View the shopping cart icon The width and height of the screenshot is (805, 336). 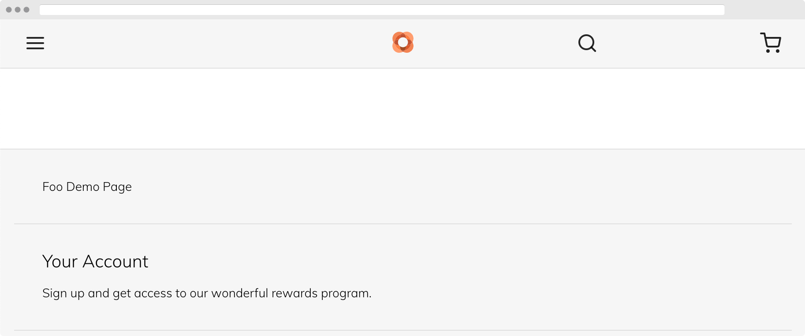(x=771, y=43)
